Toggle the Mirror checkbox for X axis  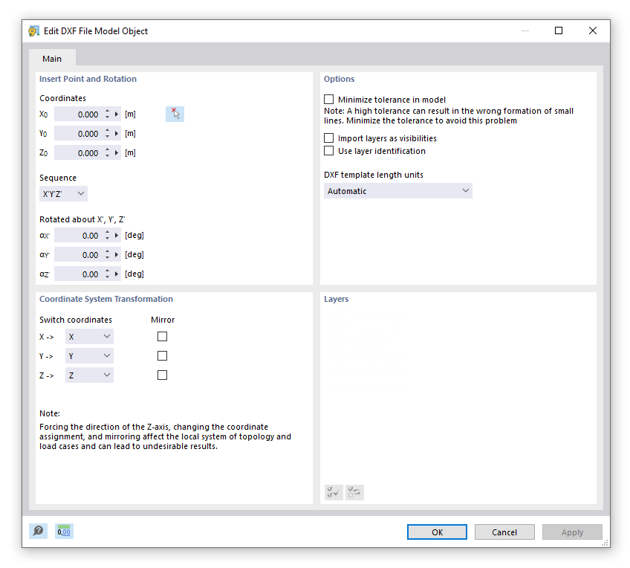[162, 336]
